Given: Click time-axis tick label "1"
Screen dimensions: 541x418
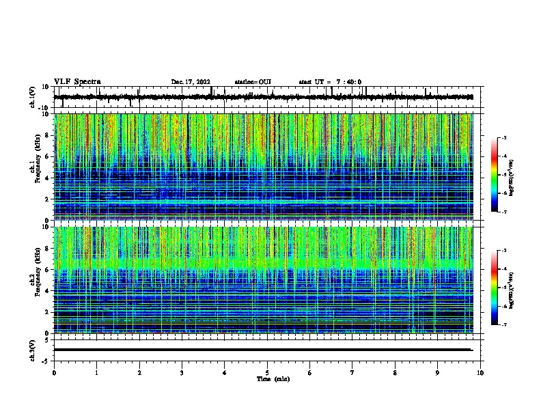Looking at the screenshot, I should [x=96, y=373].
